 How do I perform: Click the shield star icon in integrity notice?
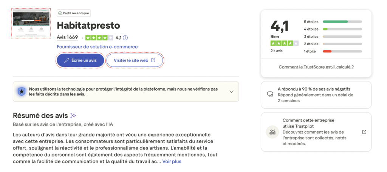click(22, 92)
